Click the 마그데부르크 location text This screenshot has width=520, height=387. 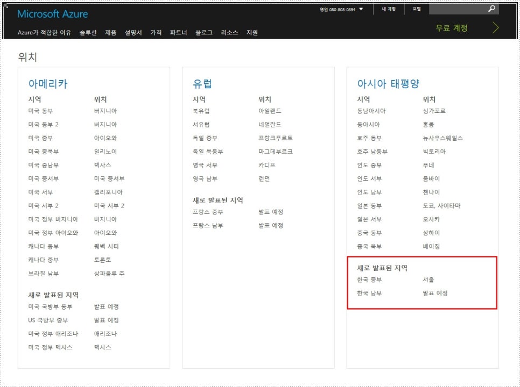point(276,152)
